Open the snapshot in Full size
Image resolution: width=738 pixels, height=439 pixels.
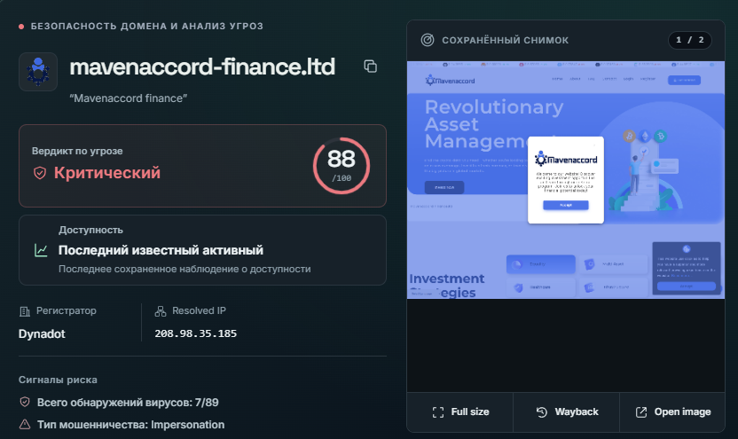[460, 412]
